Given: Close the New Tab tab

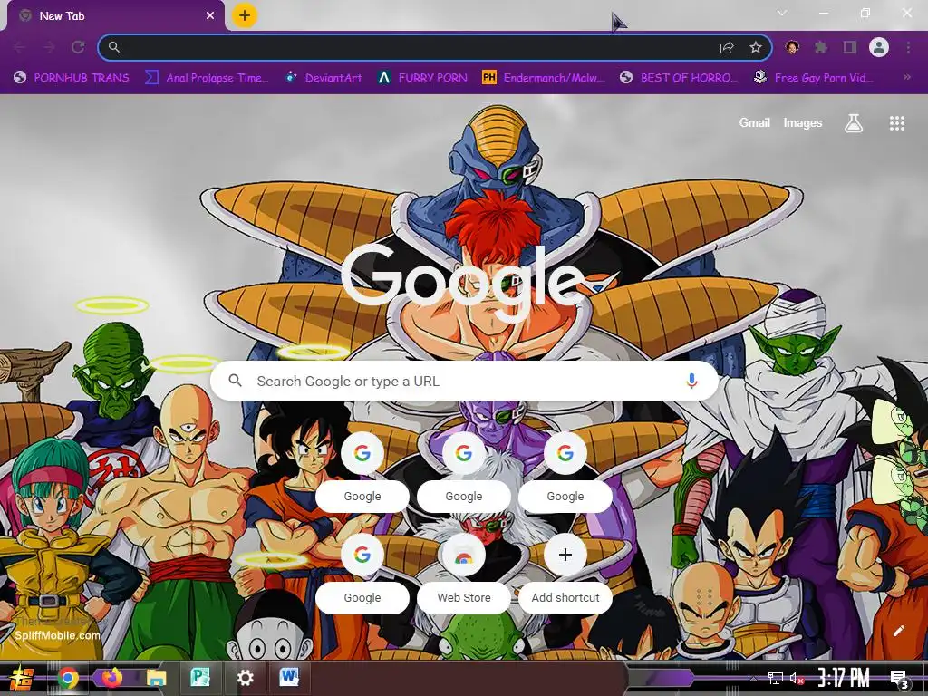Looking at the screenshot, I should 210,16.
